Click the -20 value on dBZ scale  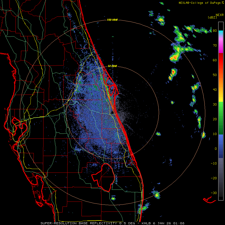click(214, 178)
